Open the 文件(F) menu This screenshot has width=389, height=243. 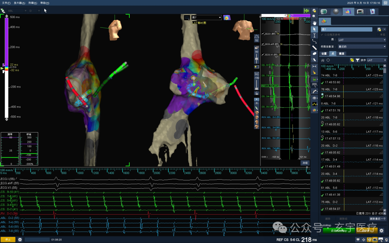6,3
